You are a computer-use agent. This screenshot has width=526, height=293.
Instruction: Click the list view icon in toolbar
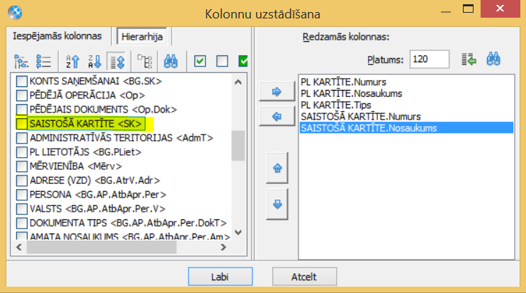coord(44,62)
